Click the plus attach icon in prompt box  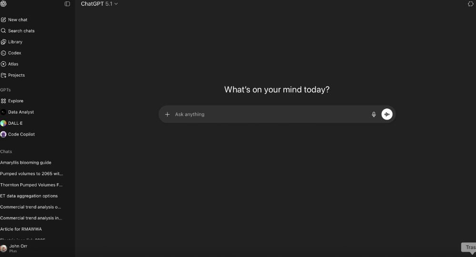[167, 114]
